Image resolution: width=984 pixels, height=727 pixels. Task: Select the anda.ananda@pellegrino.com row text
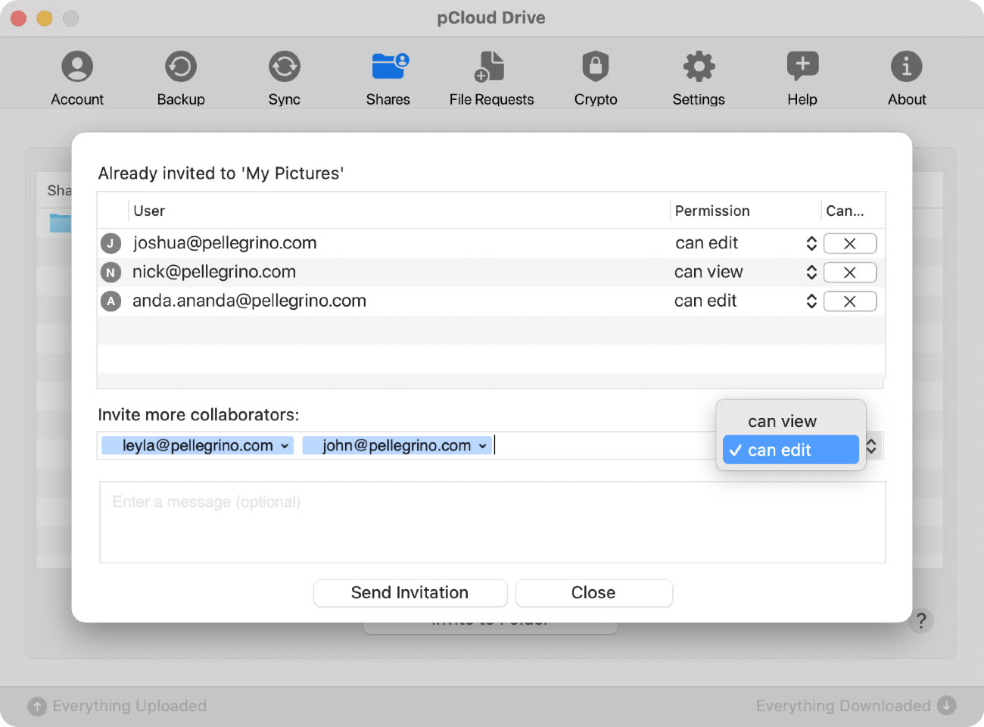click(x=249, y=301)
